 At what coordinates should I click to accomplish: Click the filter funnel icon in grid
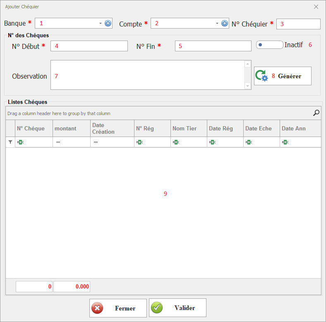[x=10, y=142]
